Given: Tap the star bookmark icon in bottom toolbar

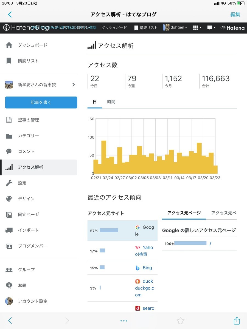Looking at the screenshot, I should coord(180,321).
